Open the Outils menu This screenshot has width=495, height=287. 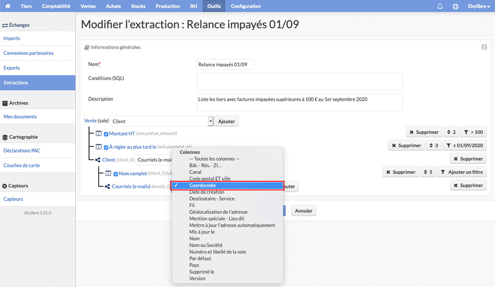click(x=214, y=6)
